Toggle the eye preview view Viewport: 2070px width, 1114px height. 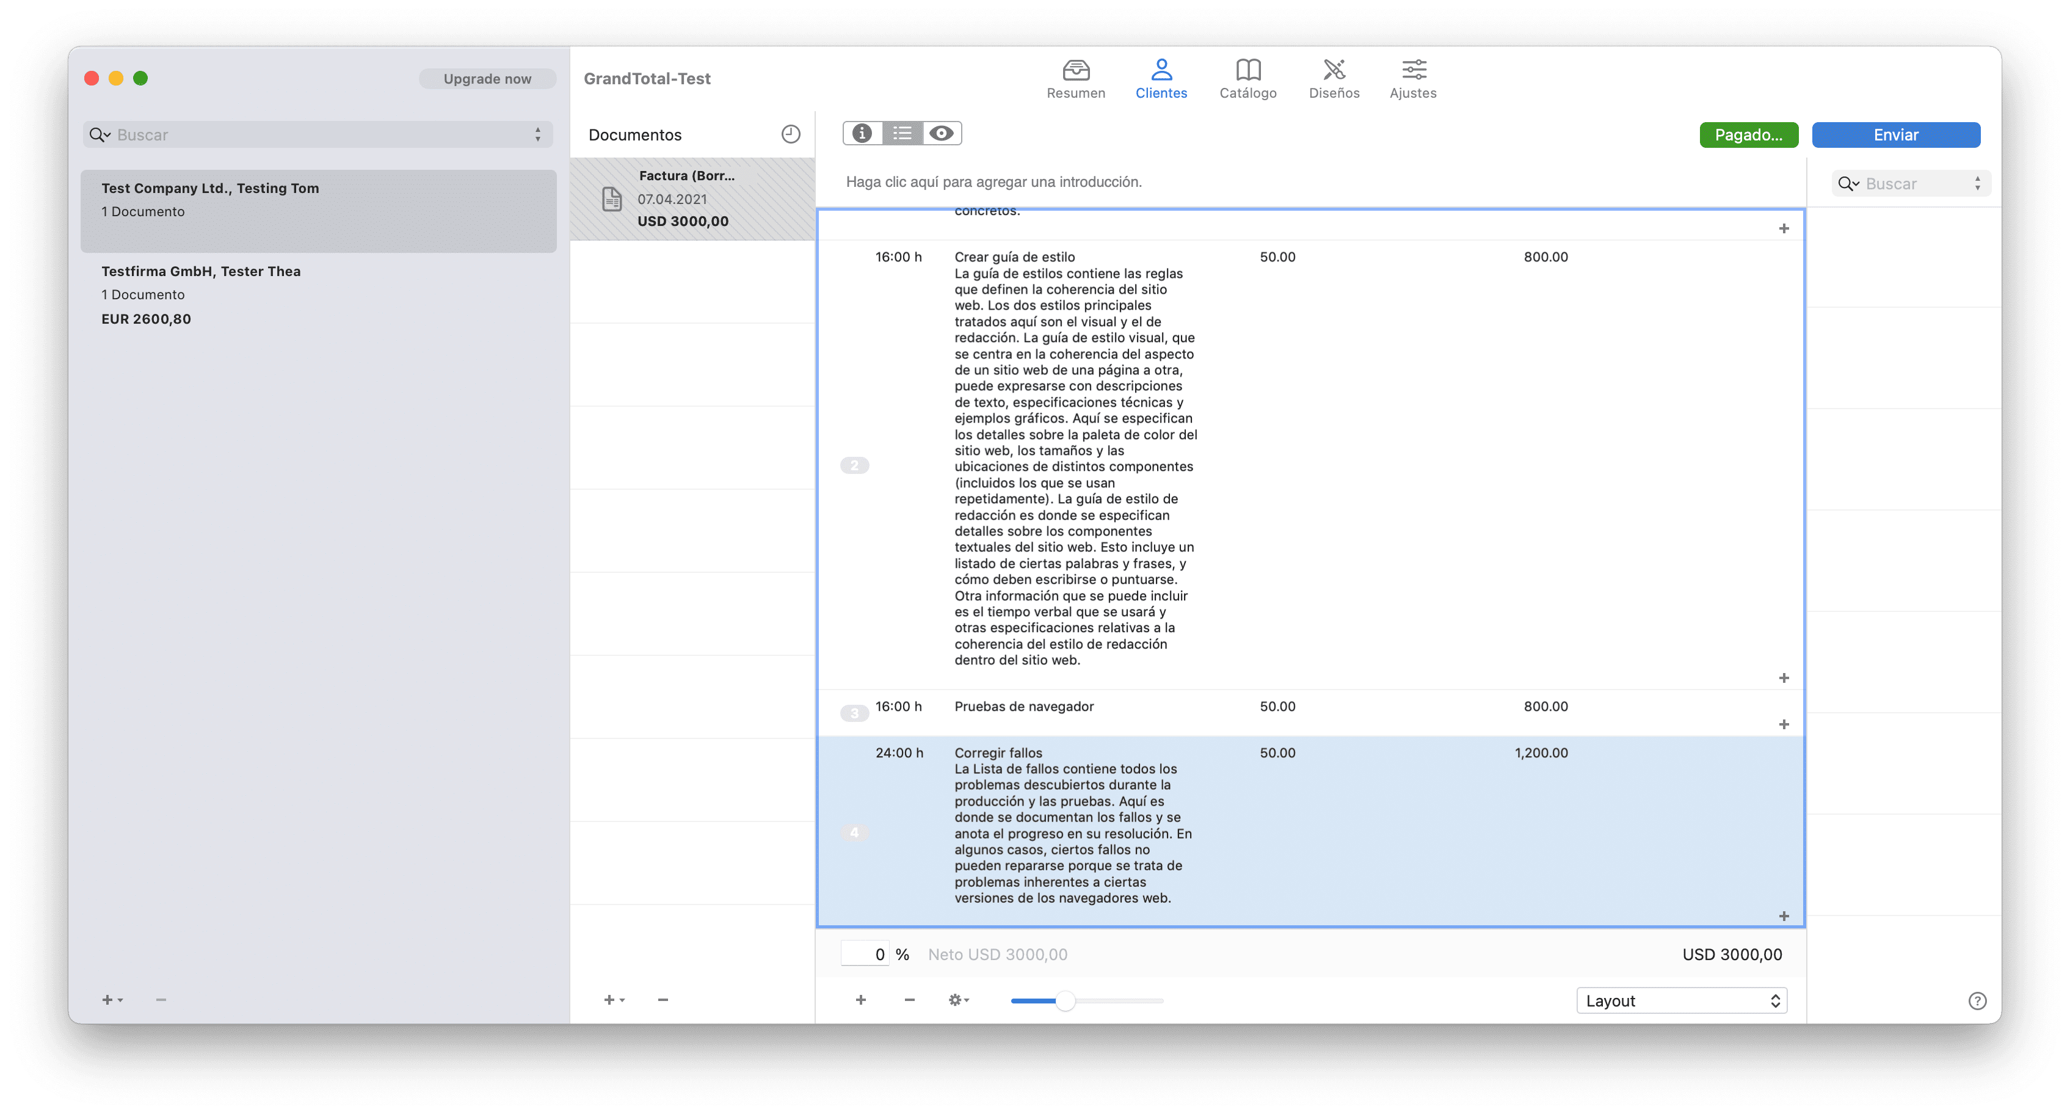click(941, 133)
